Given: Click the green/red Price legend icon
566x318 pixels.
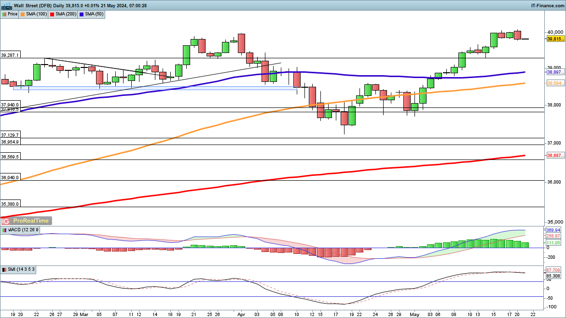Looking at the screenshot, I should (x=4, y=14).
